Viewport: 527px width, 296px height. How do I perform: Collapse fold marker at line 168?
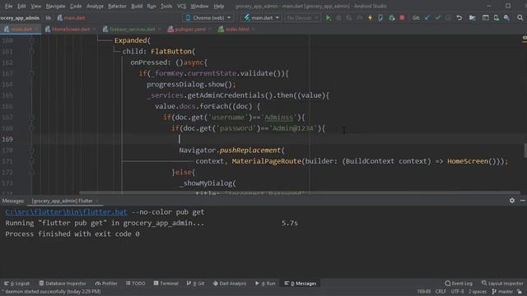(x=31, y=128)
